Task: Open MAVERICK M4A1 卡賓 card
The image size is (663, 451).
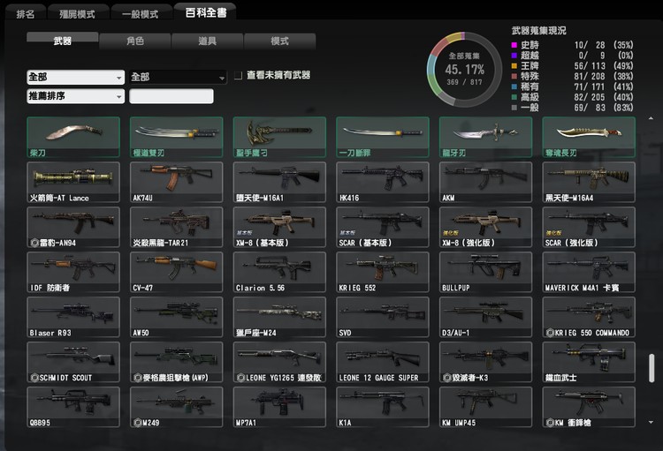Action: [x=589, y=272]
